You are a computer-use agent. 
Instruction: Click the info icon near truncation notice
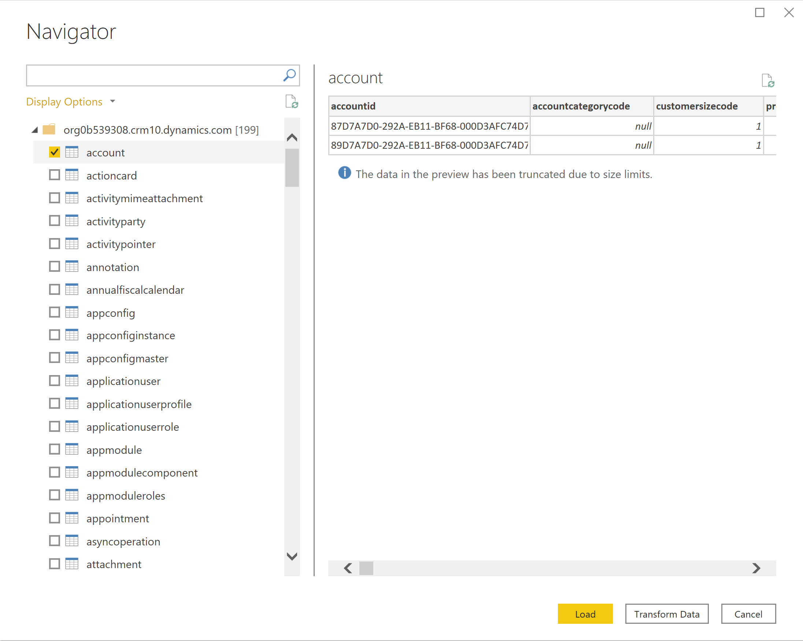(x=343, y=173)
